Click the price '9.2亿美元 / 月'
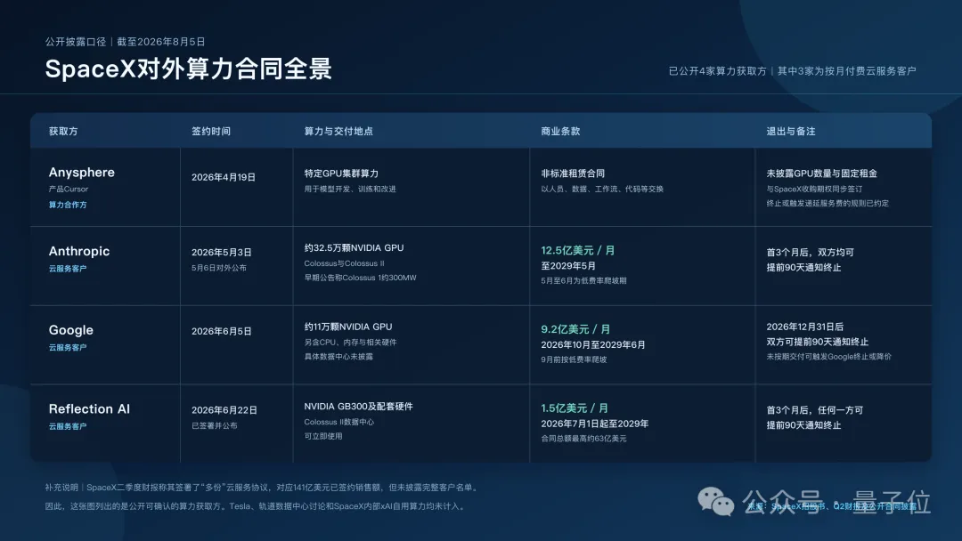The image size is (962, 541). pos(575,329)
